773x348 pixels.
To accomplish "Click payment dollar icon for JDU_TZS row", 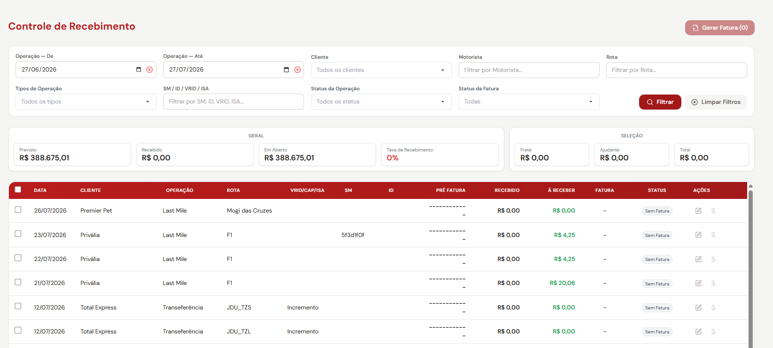I will click(x=713, y=308).
